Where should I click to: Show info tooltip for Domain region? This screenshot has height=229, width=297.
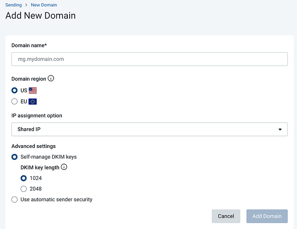51,78
